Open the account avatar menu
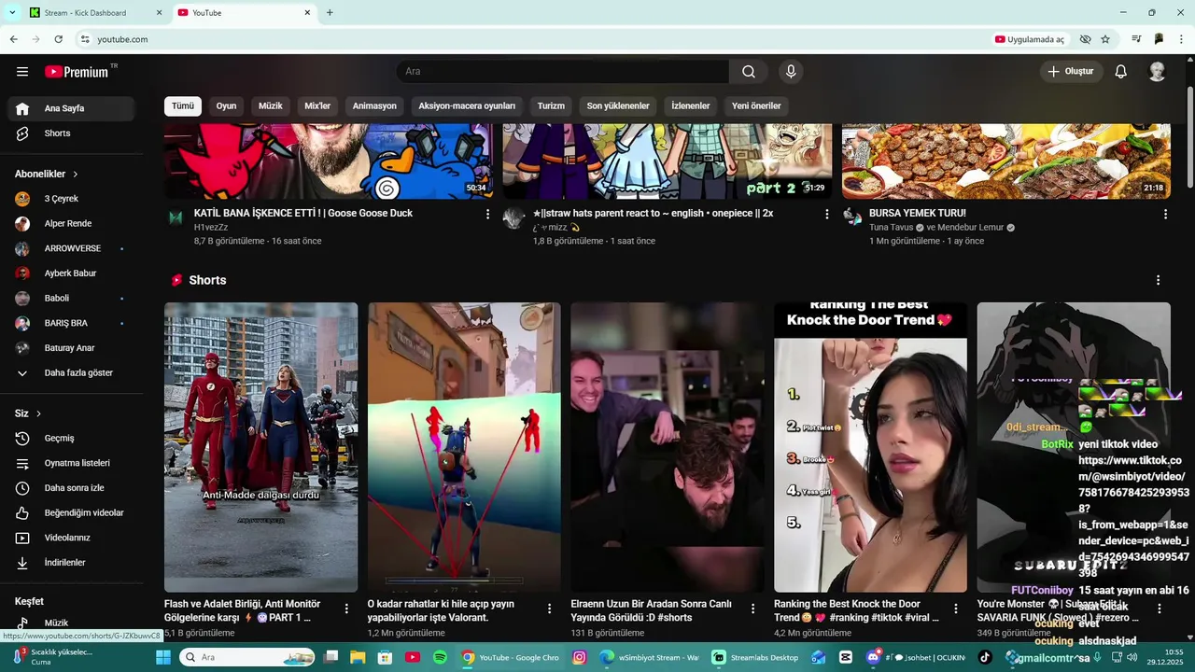This screenshot has height=672, width=1195. (1157, 72)
